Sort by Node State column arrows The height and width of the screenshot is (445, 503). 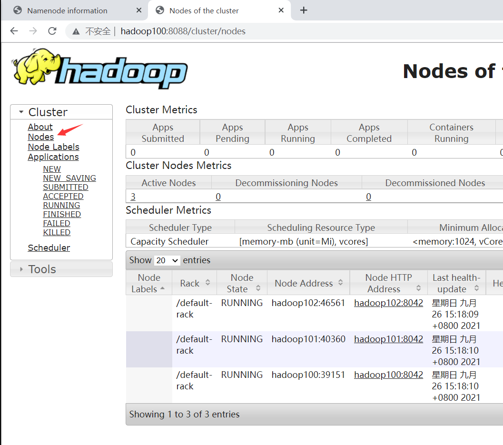pos(258,288)
